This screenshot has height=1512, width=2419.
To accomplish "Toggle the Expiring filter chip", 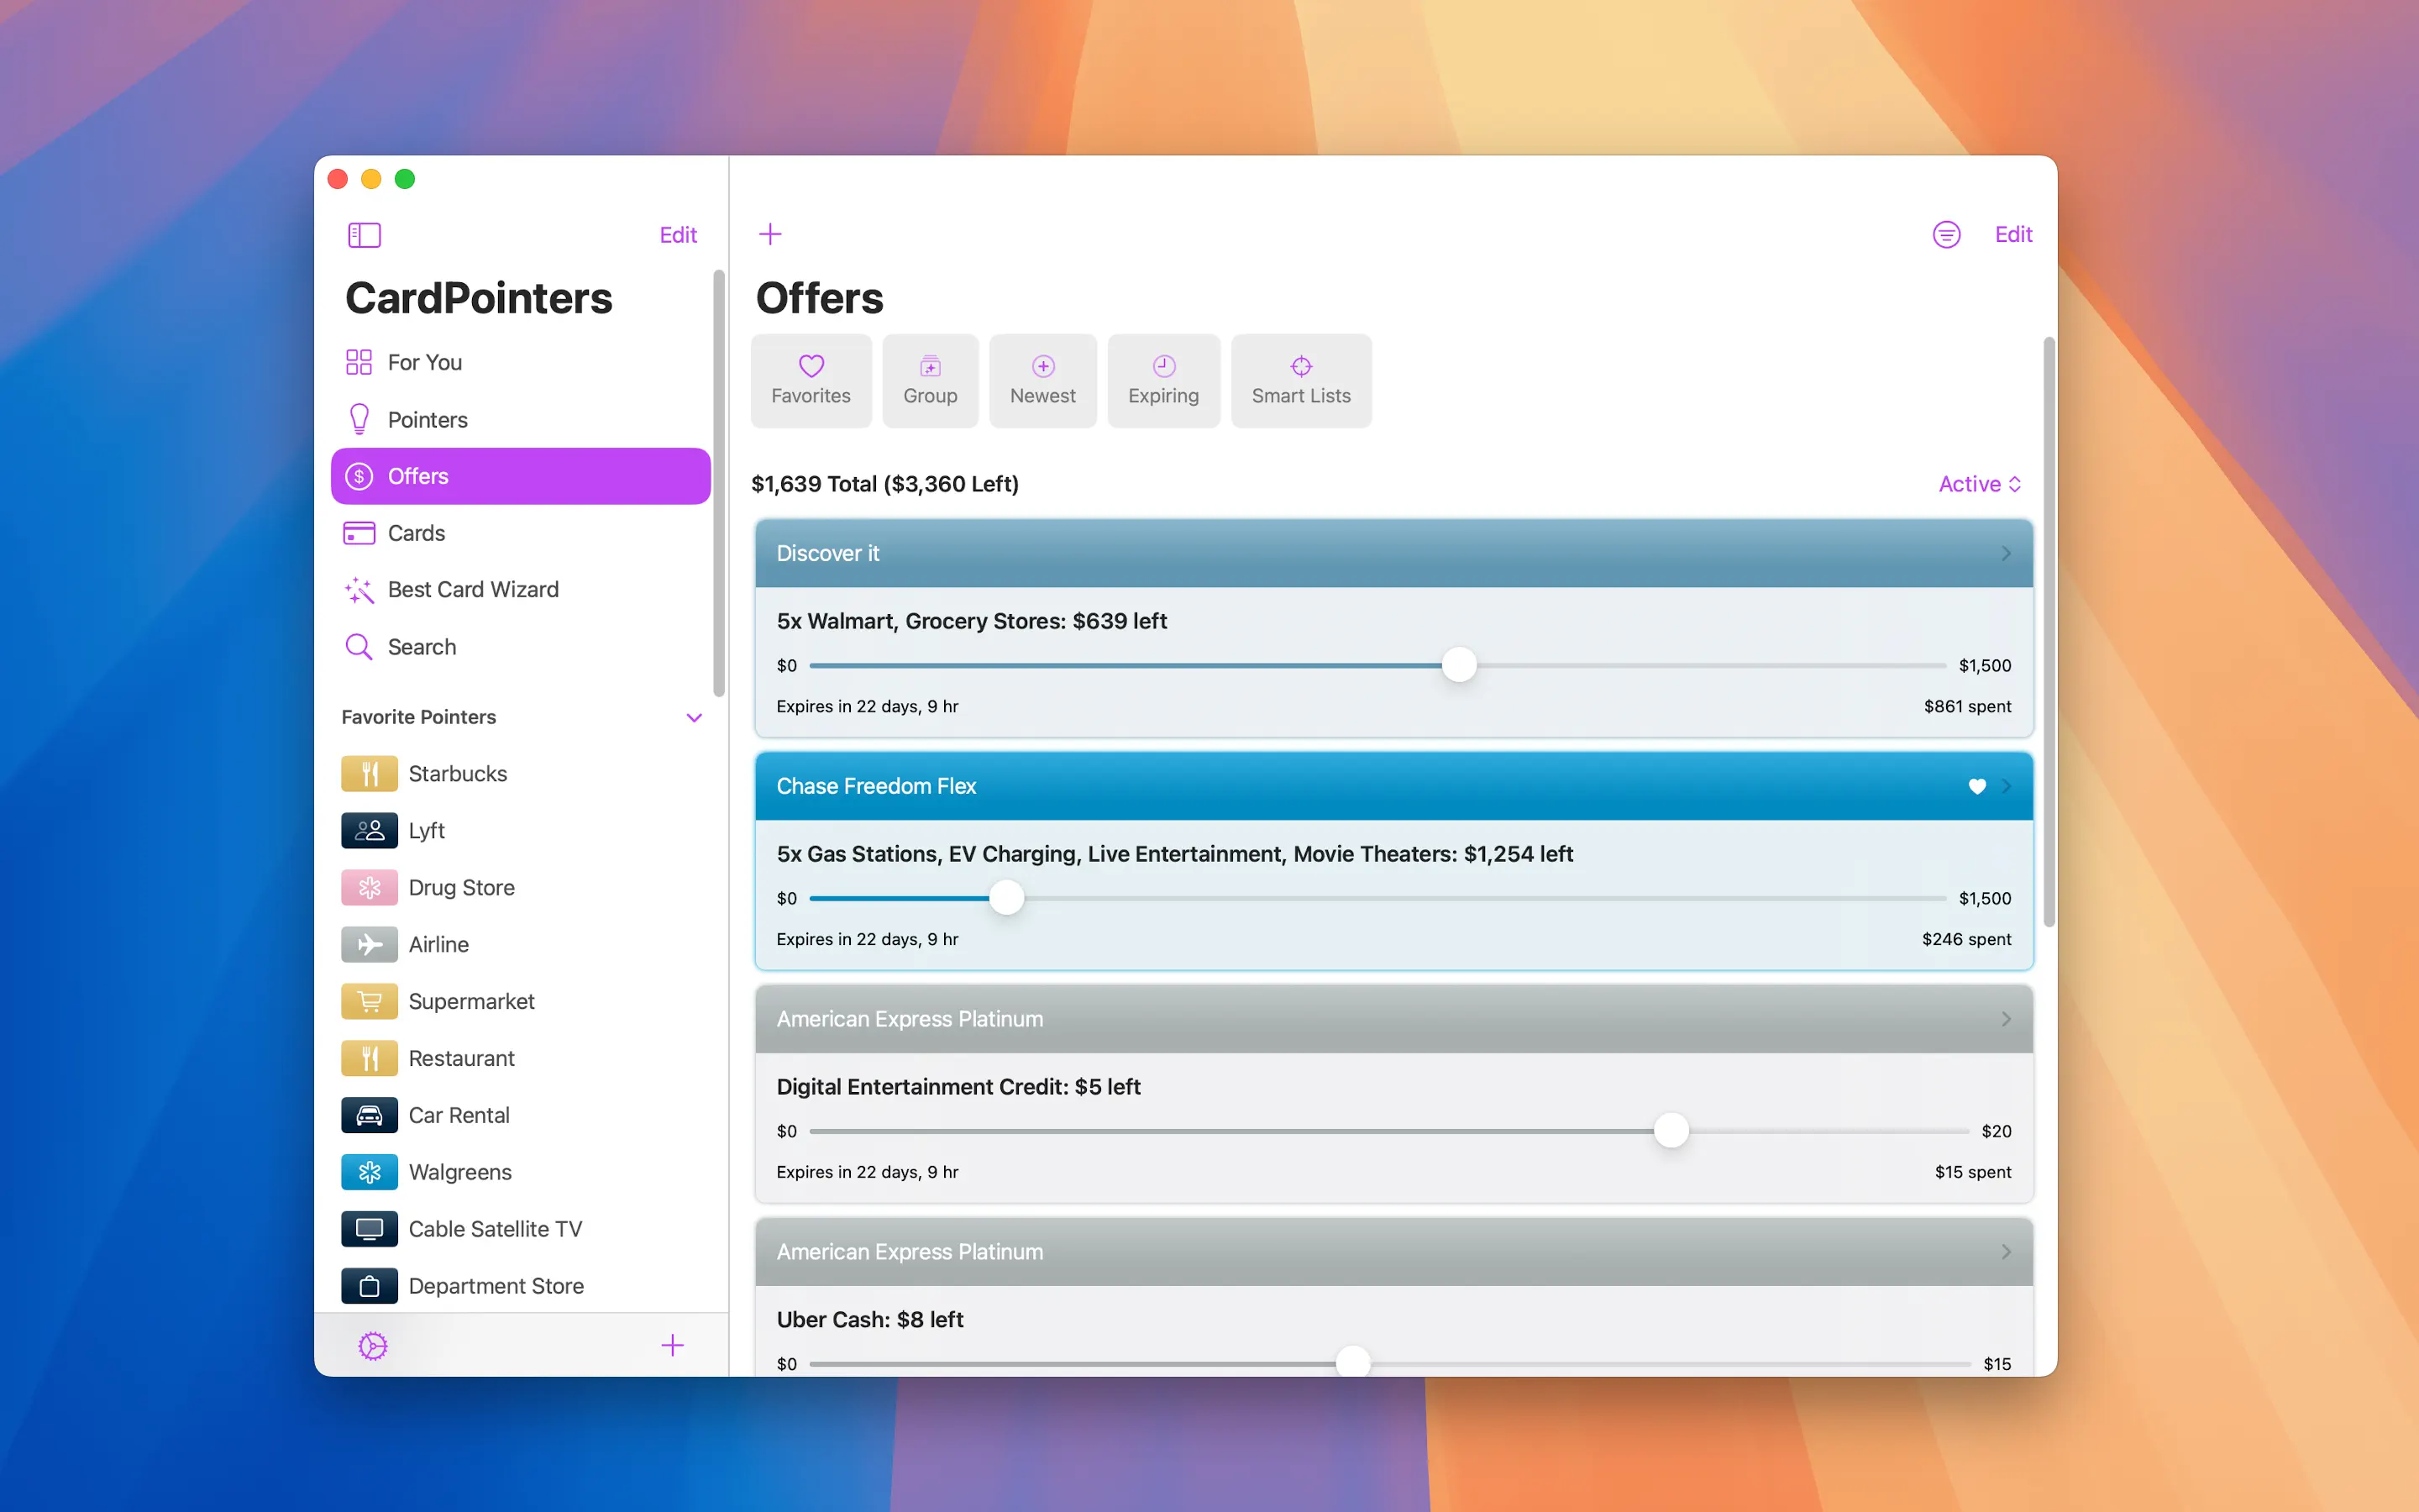I will 1162,381.
